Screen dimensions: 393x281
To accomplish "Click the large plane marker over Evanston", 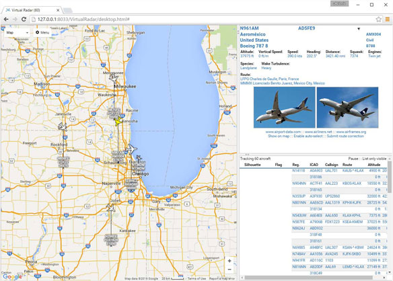I will (131, 149).
